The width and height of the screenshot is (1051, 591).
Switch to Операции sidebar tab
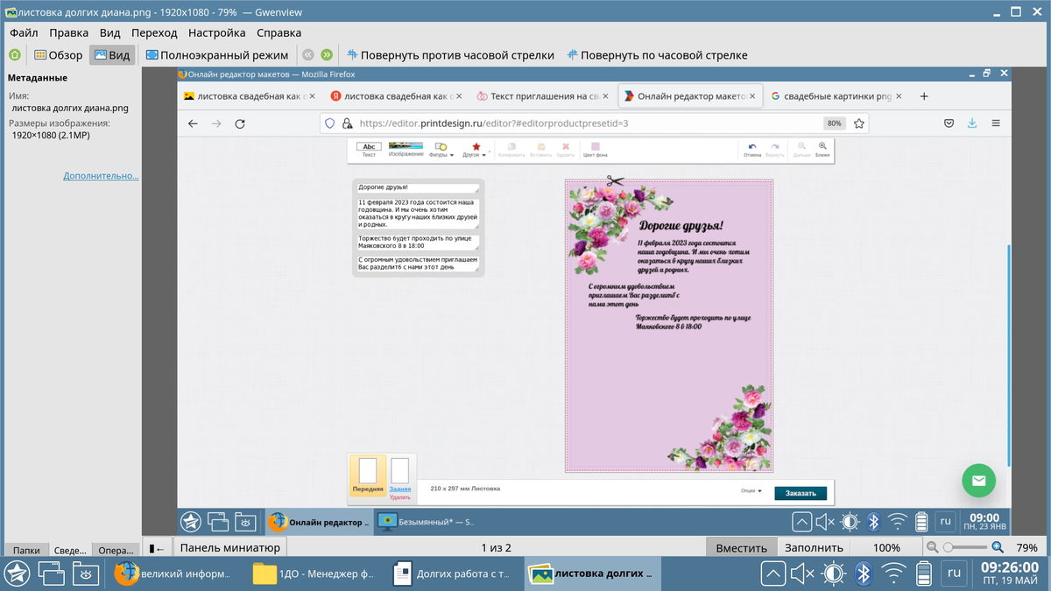click(x=115, y=550)
